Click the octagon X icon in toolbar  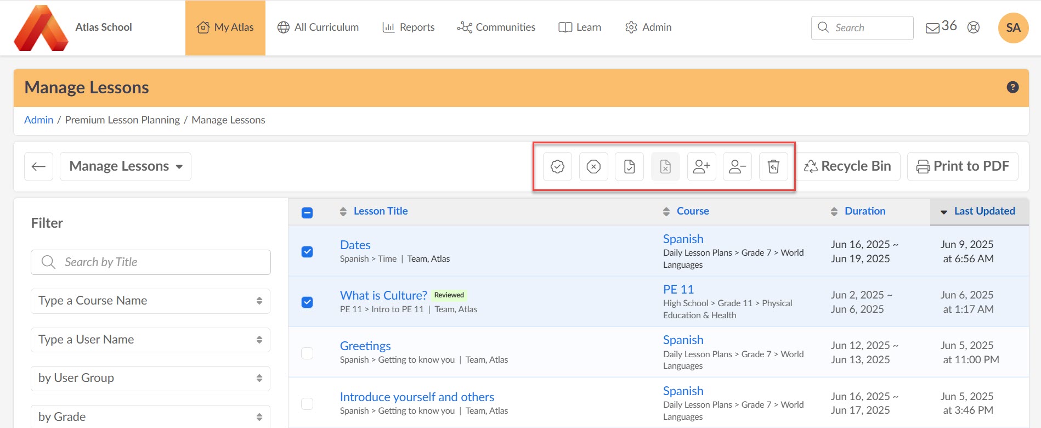point(593,166)
